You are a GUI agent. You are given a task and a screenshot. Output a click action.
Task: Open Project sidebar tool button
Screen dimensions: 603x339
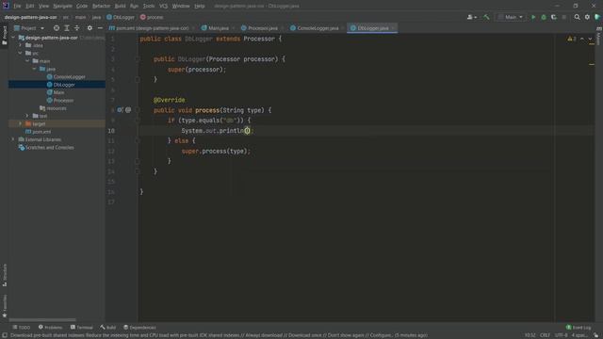(x=4, y=35)
